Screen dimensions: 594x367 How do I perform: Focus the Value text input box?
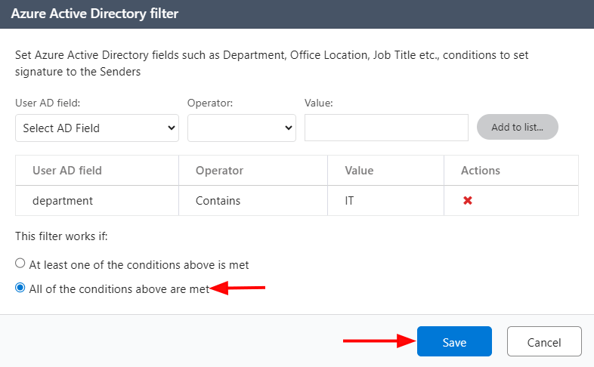click(x=386, y=128)
